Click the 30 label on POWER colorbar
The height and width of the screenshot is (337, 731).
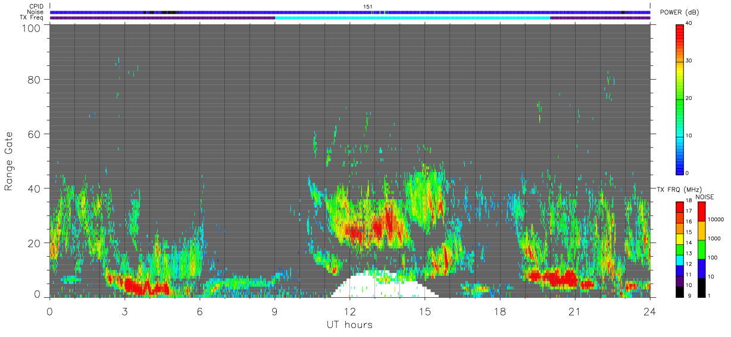(x=689, y=61)
